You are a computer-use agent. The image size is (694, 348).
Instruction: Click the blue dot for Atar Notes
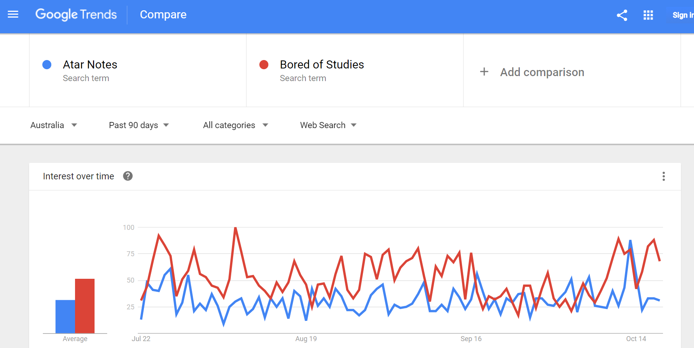(x=47, y=65)
